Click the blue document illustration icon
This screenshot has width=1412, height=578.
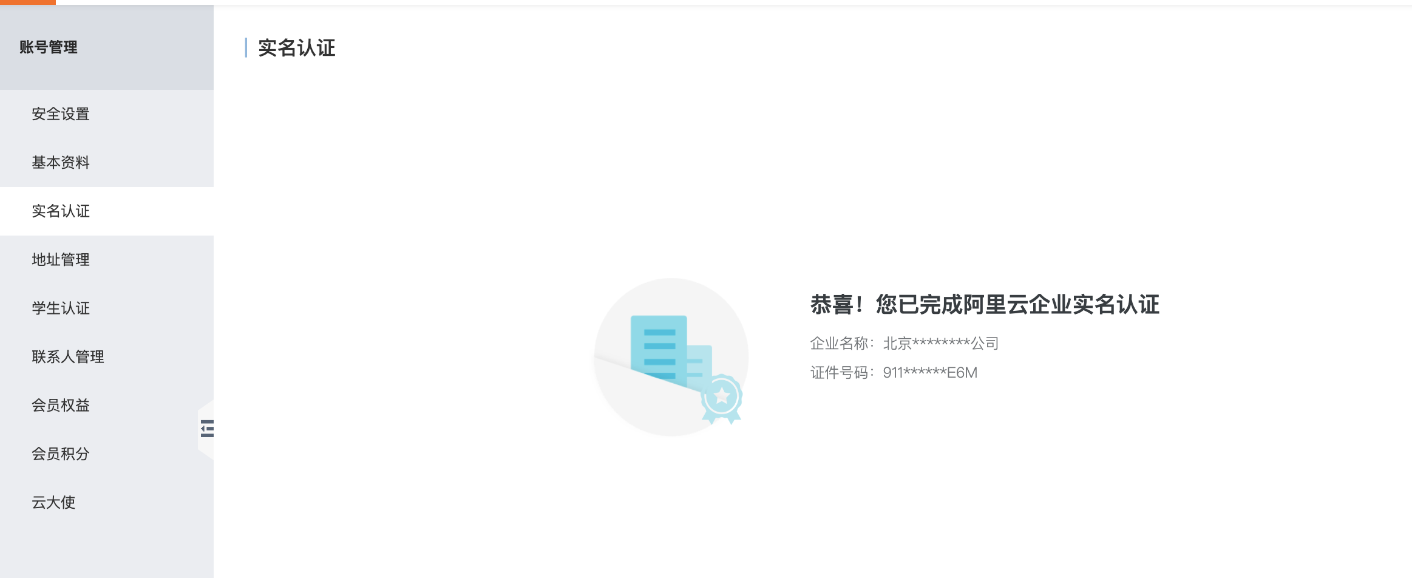[x=659, y=350]
